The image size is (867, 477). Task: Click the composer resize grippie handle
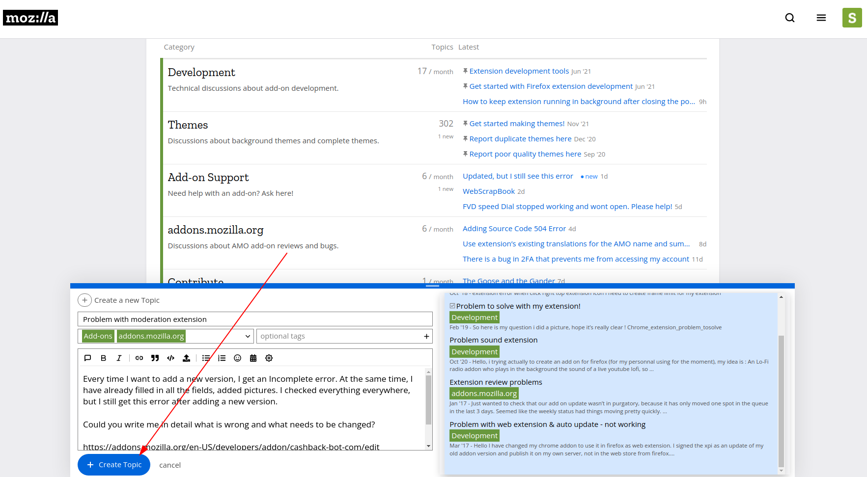coord(432,286)
